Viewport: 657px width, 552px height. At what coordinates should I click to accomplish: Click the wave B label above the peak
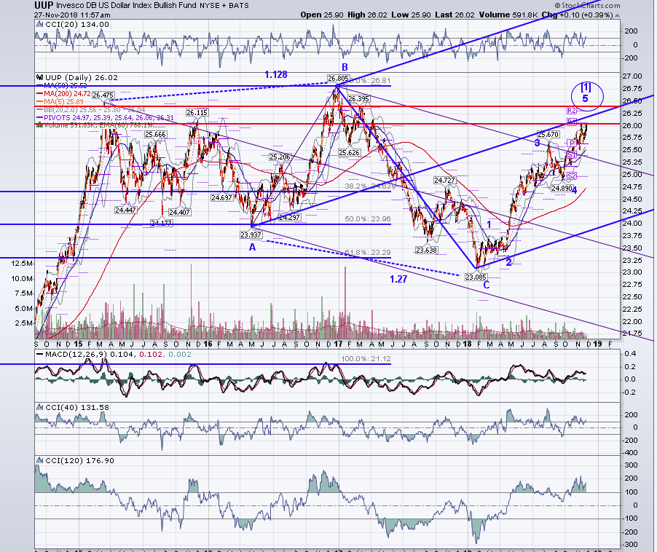[x=345, y=67]
